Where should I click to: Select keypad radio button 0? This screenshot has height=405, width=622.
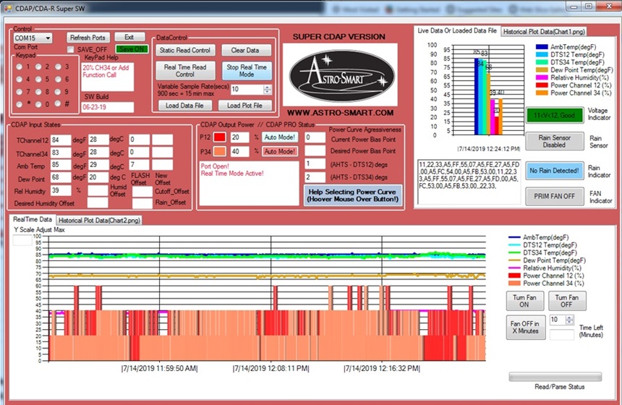tap(38, 104)
